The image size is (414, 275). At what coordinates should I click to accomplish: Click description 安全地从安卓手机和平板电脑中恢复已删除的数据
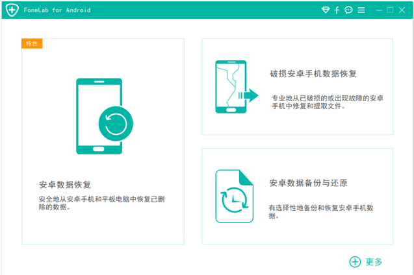point(101,203)
